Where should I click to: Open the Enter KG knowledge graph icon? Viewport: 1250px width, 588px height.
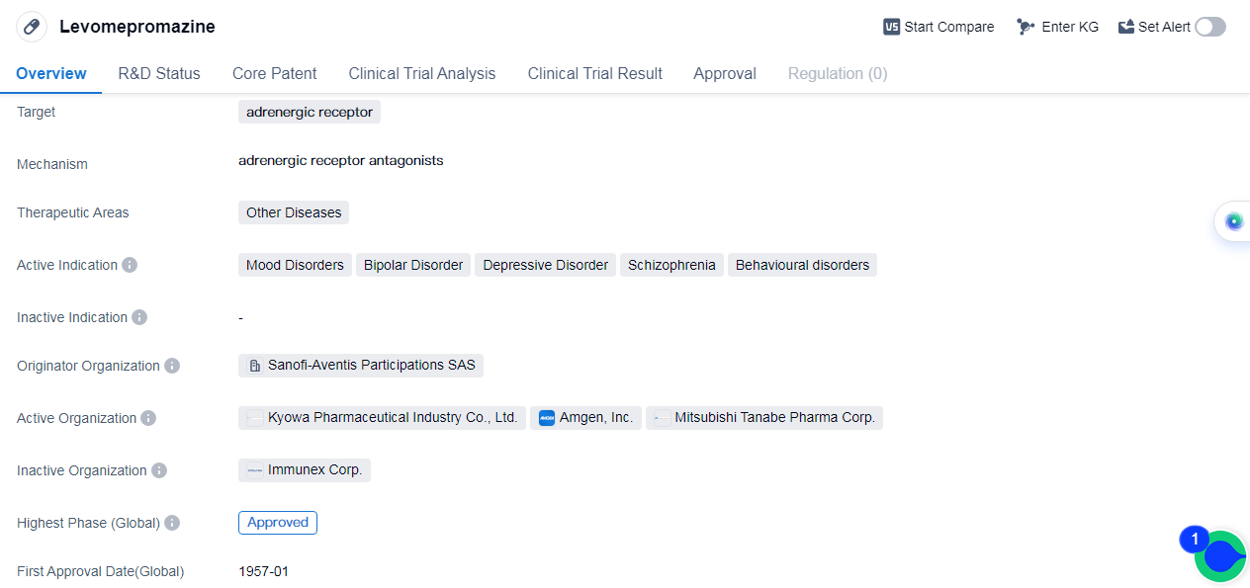(x=1026, y=27)
